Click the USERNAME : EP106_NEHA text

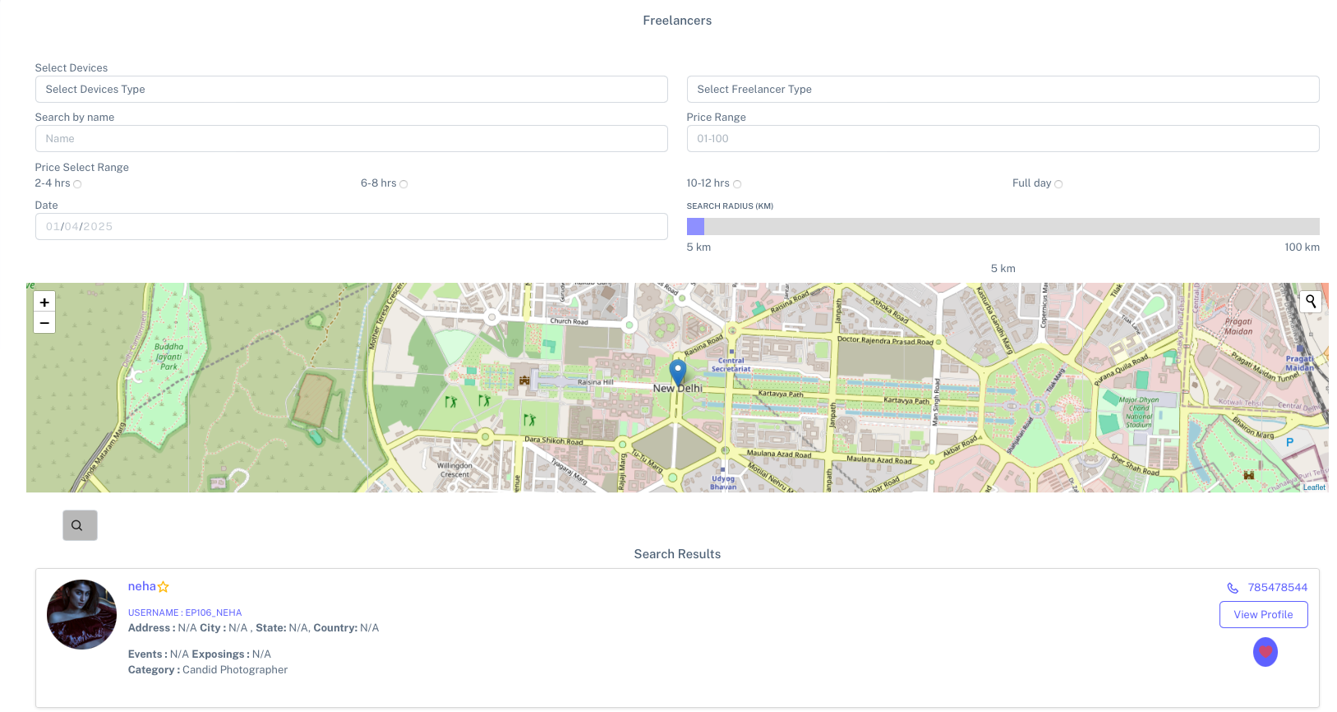(x=185, y=613)
